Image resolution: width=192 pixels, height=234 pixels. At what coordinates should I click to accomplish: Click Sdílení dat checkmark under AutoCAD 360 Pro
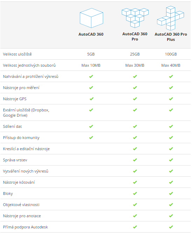point(135,126)
